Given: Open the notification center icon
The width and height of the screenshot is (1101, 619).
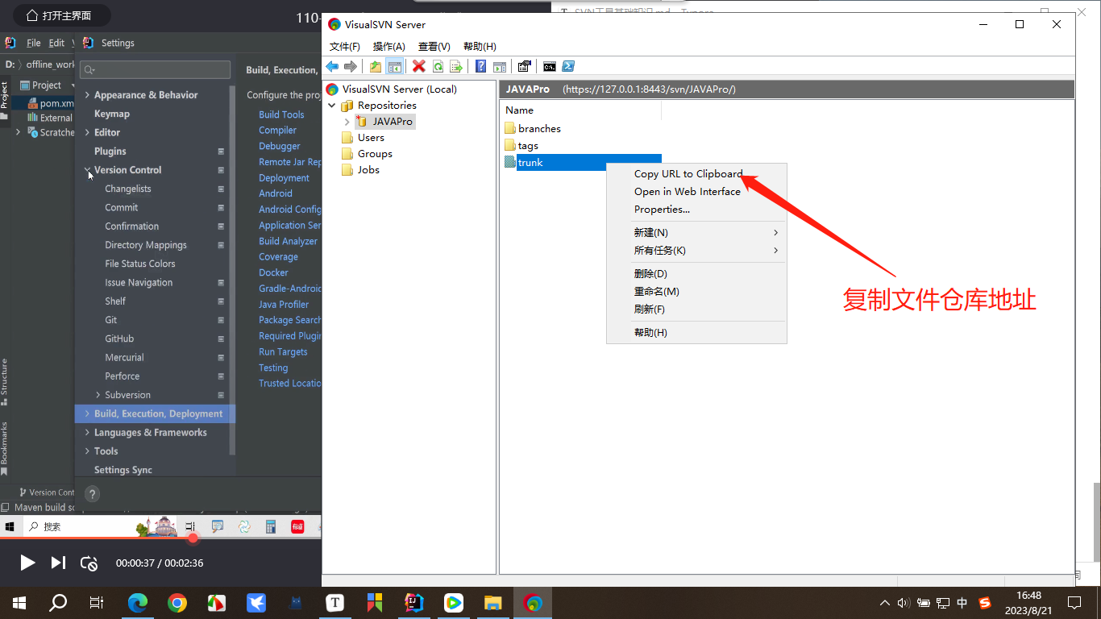Looking at the screenshot, I should [1074, 602].
